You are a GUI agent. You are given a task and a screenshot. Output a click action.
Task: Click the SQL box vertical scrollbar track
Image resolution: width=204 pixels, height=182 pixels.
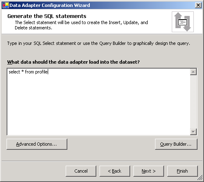click(193, 102)
